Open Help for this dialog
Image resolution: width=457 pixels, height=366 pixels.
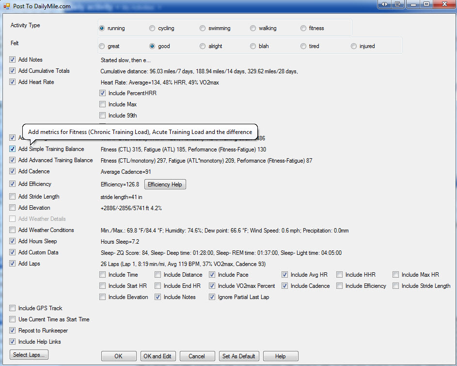(281, 356)
